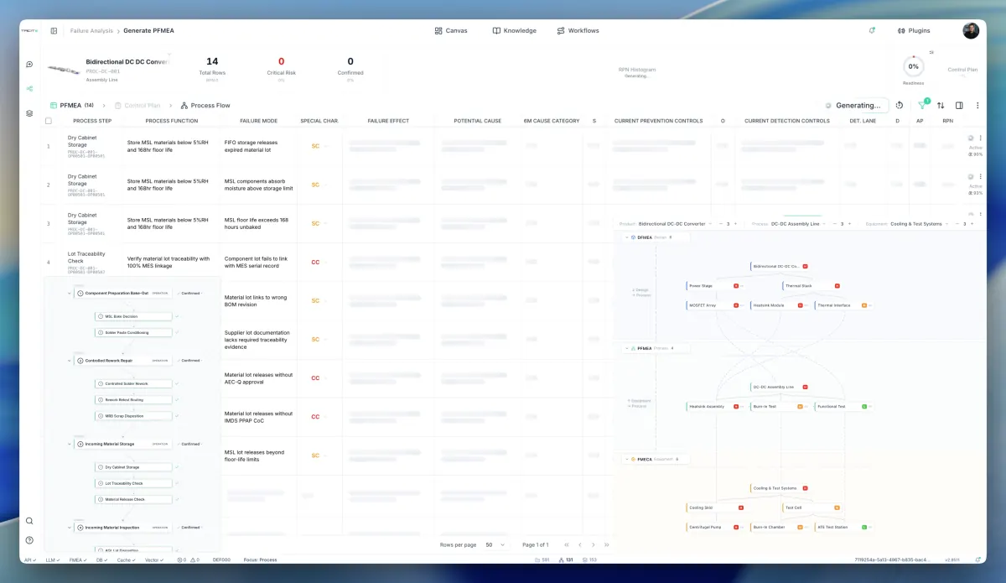Toggle the sidebar panel icon
Image resolution: width=1006 pixels, height=583 pixels.
pos(54,31)
